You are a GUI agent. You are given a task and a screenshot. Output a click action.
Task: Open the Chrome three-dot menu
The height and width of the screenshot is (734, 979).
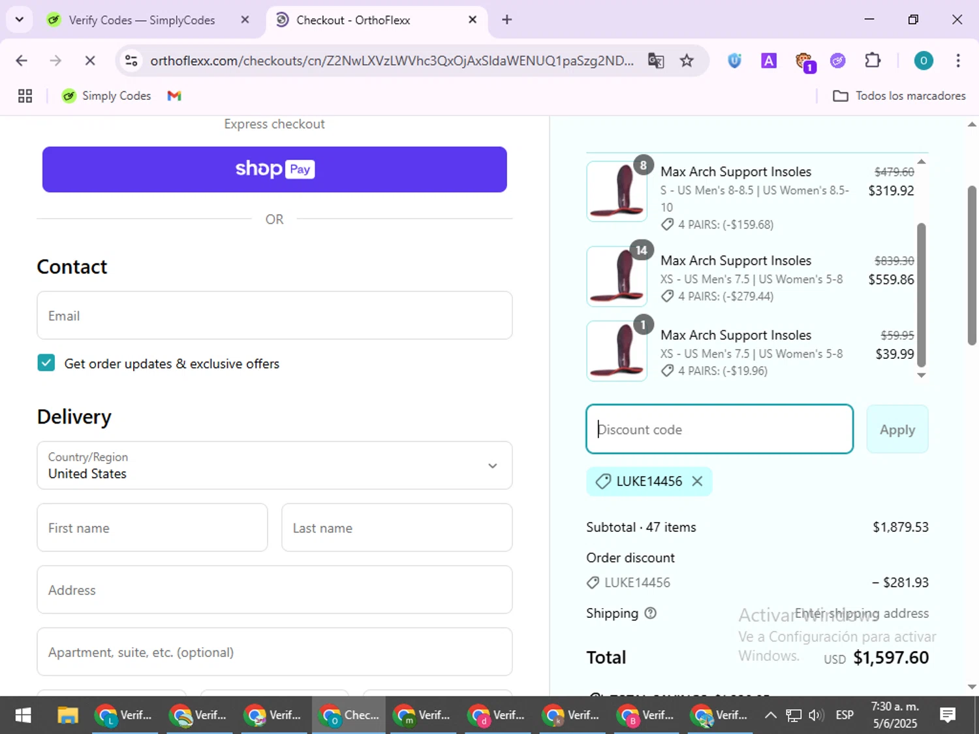click(958, 61)
